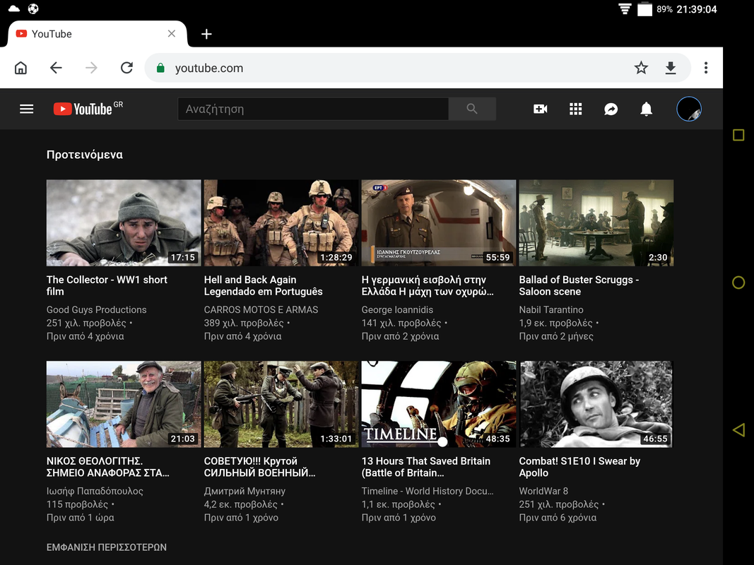Viewport: 754px width, 565px height.
Task: Tap the Android recent apps square
Action: coord(738,135)
